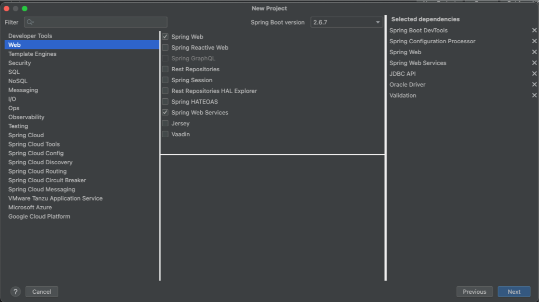539x302 pixels.
Task: Select Messaging in the category list
Action: point(23,90)
